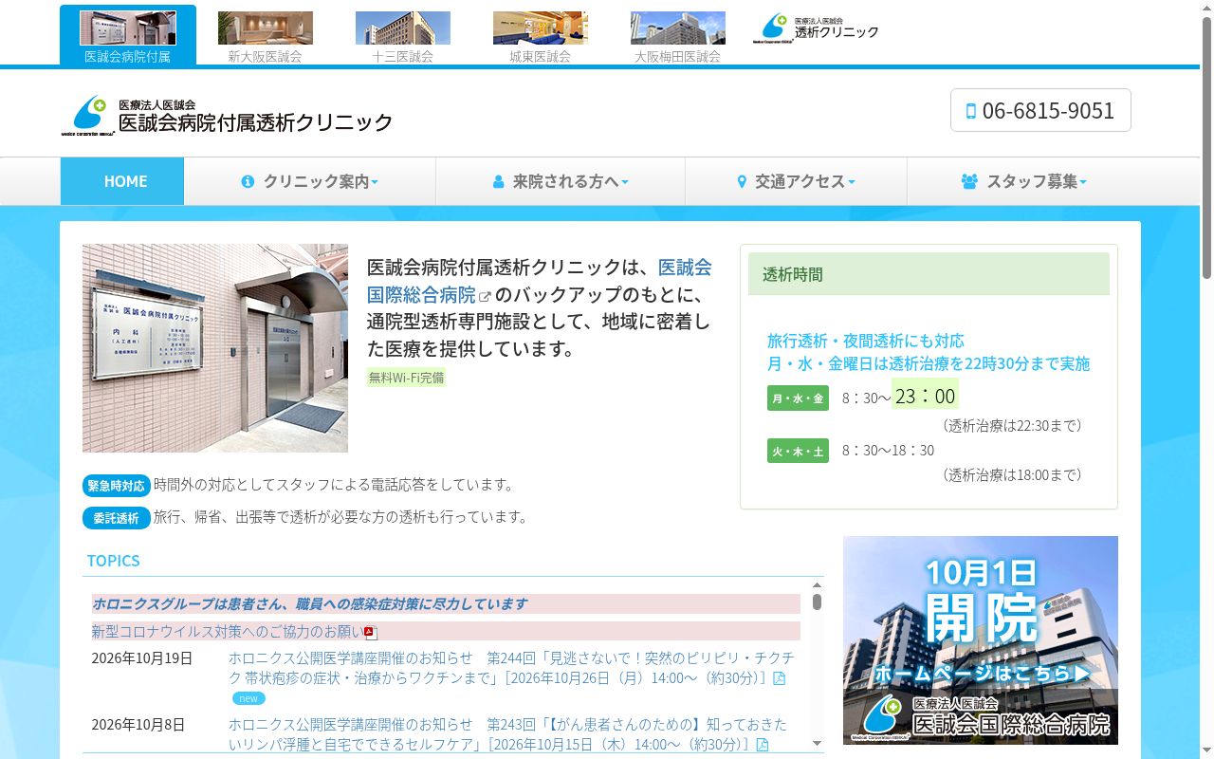Call the 06-6815-9051 phone button

point(1040,110)
